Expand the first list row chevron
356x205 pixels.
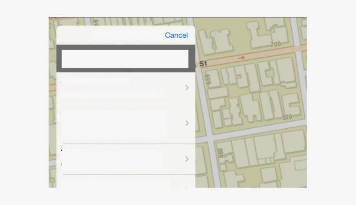pyautogui.click(x=187, y=88)
